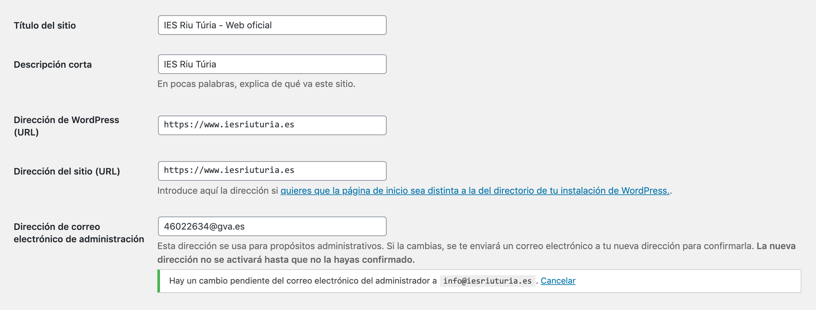Click the 'En pocas palabras' help text
The width and height of the screenshot is (816, 310).
[x=256, y=84]
